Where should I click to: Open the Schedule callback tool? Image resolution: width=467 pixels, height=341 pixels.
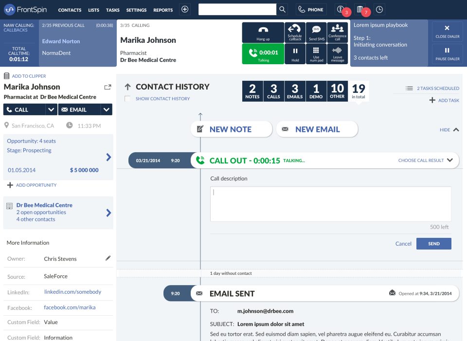(x=295, y=32)
